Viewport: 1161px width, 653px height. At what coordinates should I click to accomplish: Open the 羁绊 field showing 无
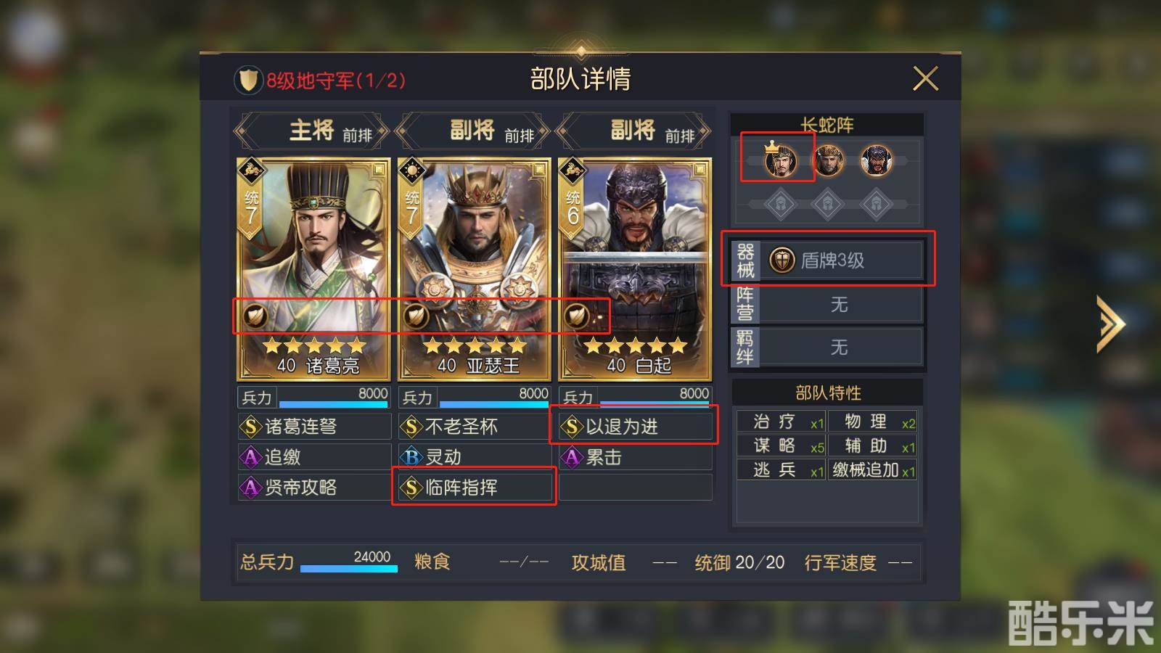coord(826,347)
